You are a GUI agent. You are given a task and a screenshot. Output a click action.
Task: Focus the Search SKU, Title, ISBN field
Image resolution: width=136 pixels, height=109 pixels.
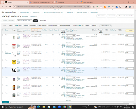coord(24,21)
